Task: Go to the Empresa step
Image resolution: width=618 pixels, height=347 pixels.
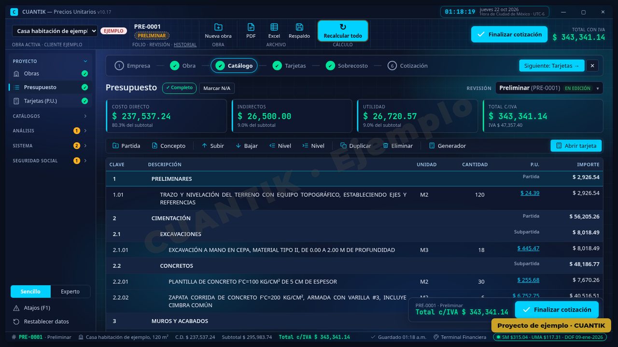Action: point(132,66)
